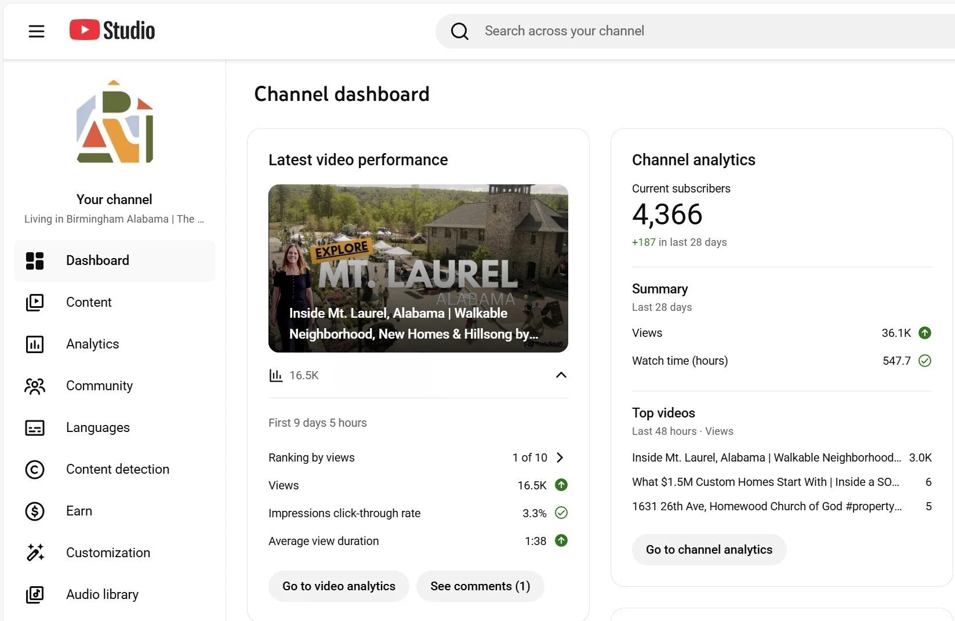Image resolution: width=955 pixels, height=621 pixels.
Task: Click Go to channel analytics button
Action: pos(709,550)
